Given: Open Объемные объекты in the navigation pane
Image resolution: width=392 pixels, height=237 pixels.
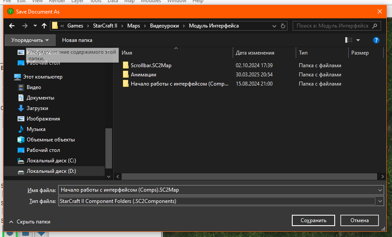Looking at the screenshot, I should [x=50, y=140].
